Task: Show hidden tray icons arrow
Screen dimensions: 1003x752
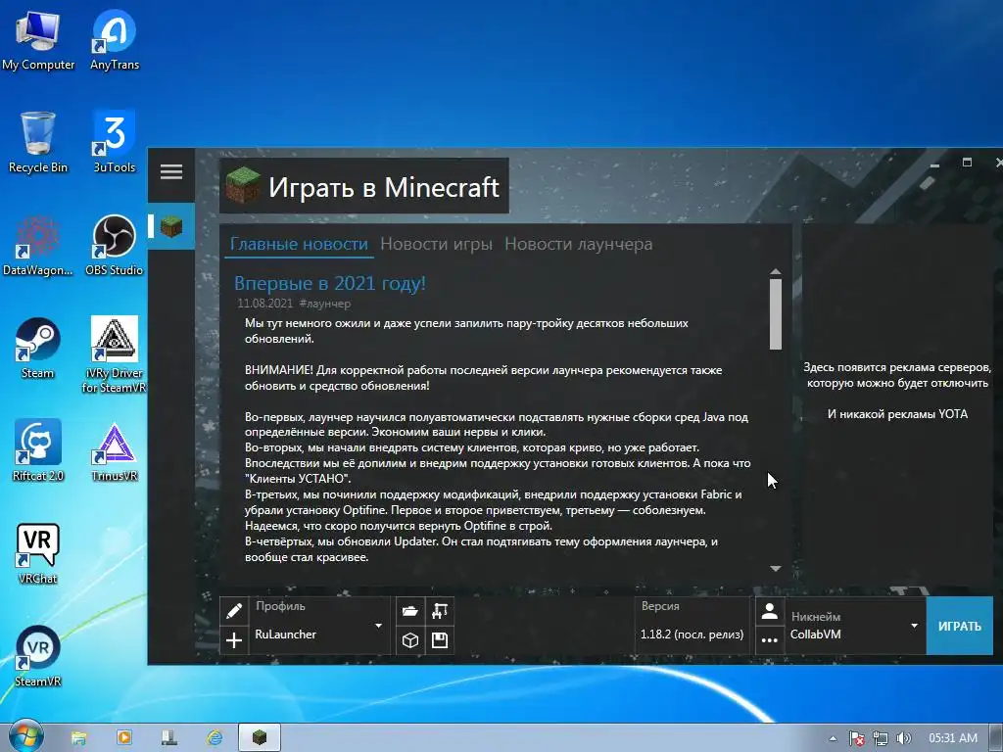Action: click(833, 738)
